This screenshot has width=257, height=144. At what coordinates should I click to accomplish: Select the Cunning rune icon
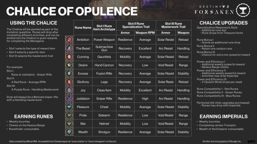tap(69, 57)
